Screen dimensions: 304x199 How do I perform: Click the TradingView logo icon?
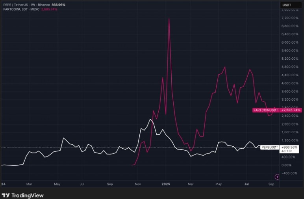point(6,195)
